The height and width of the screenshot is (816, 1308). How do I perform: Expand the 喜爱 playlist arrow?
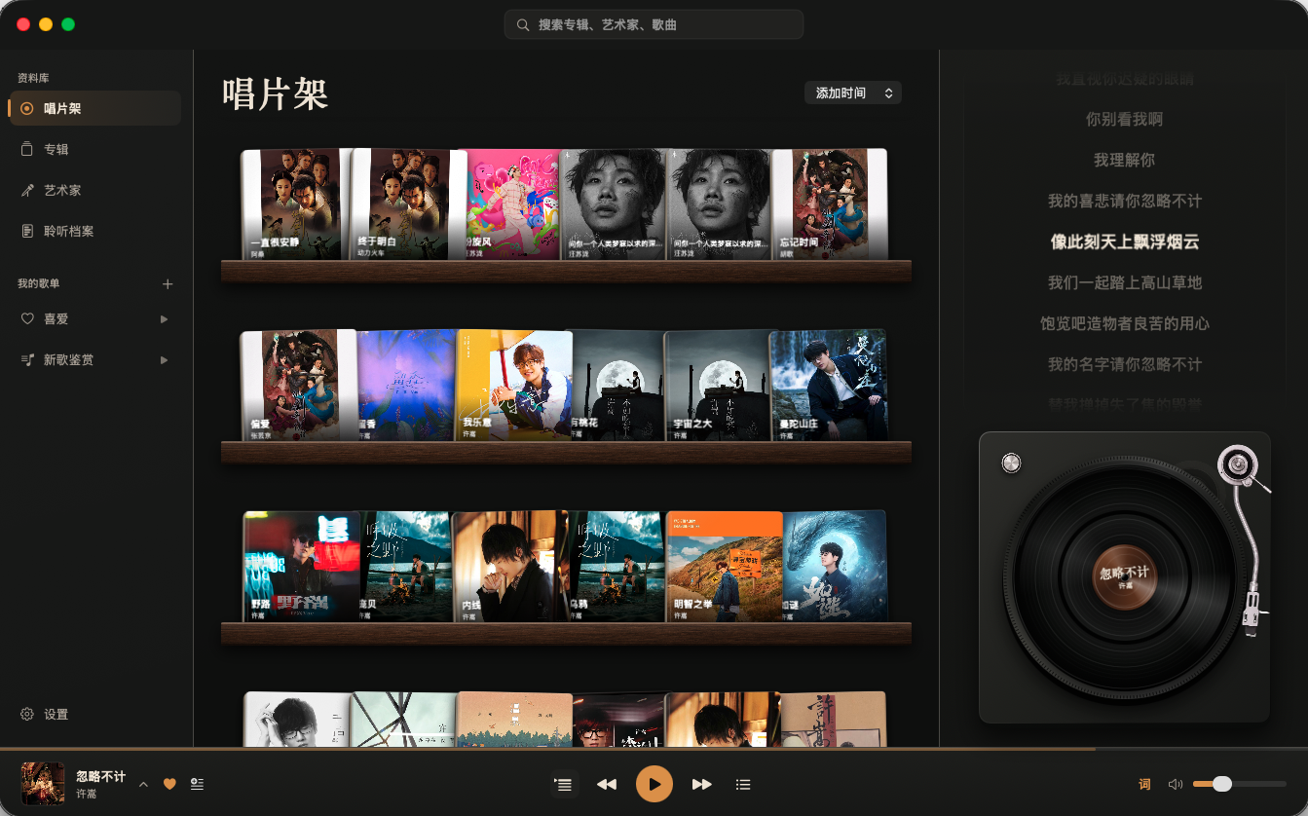[164, 318]
